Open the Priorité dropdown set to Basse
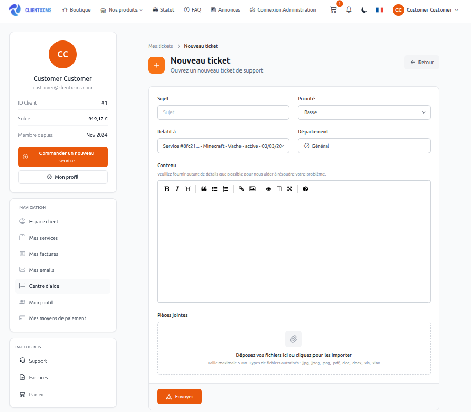 coord(364,112)
